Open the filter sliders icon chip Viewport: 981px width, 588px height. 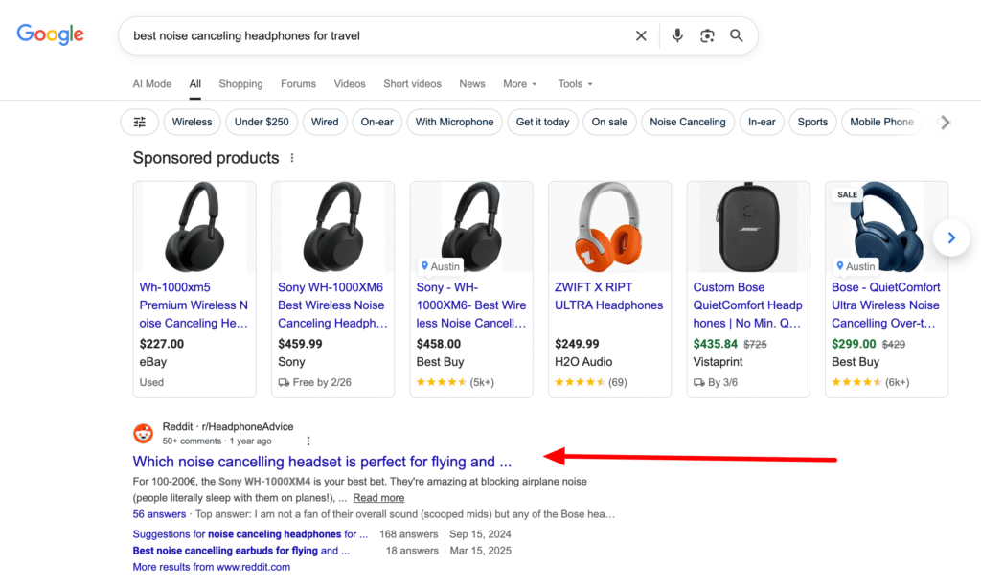pos(140,122)
